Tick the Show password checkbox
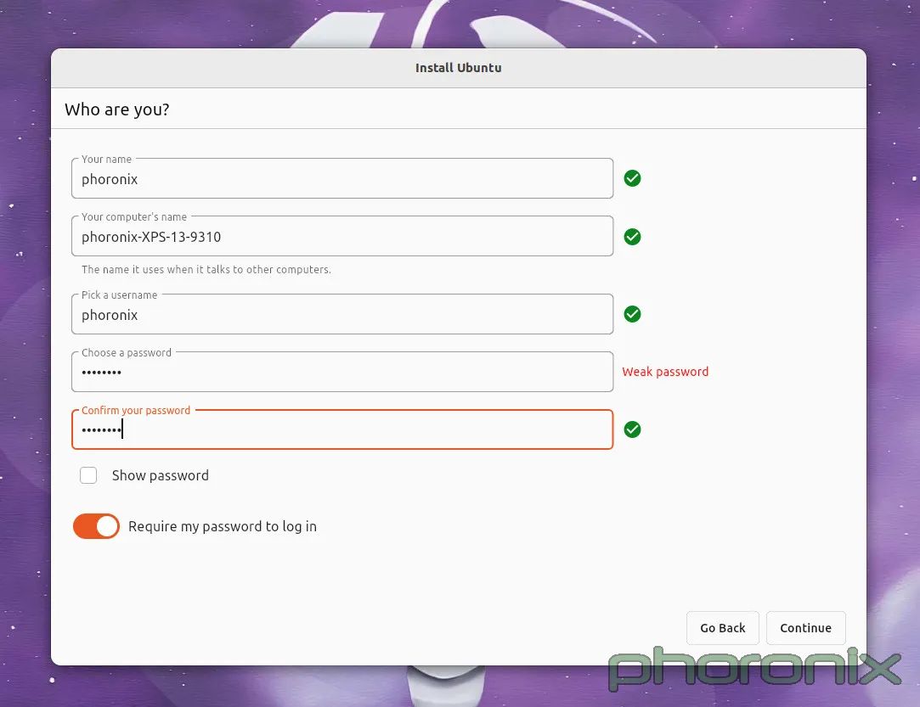The image size is (920, 707). click(88, 475)
